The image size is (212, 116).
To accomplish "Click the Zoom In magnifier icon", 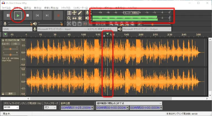I will (x=111, y=24).
